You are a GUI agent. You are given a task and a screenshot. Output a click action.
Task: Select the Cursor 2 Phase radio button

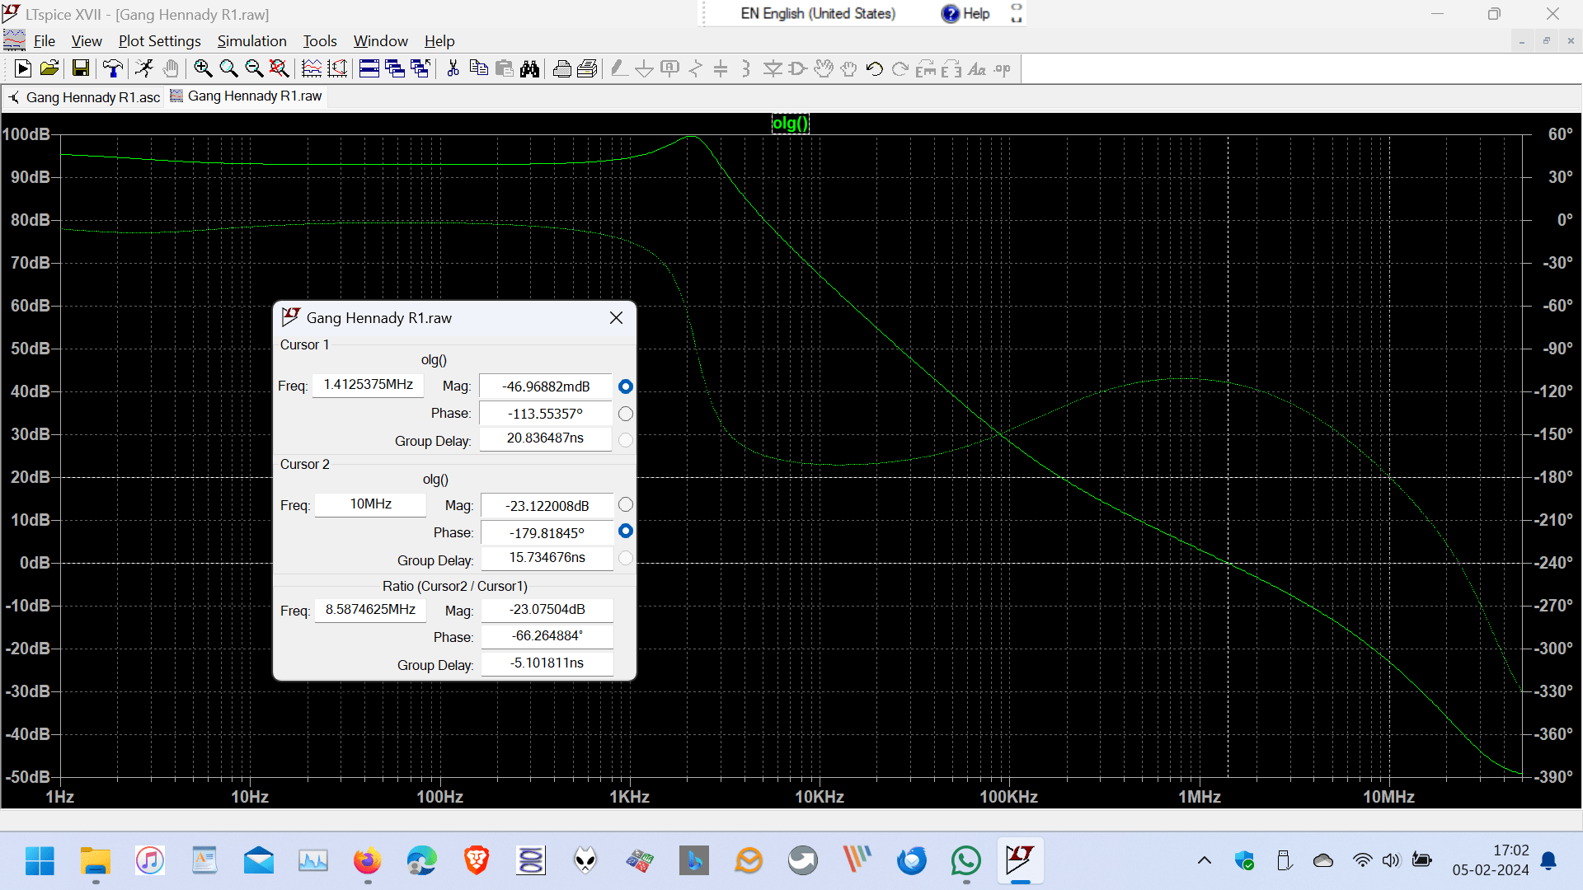pos(626,532)
